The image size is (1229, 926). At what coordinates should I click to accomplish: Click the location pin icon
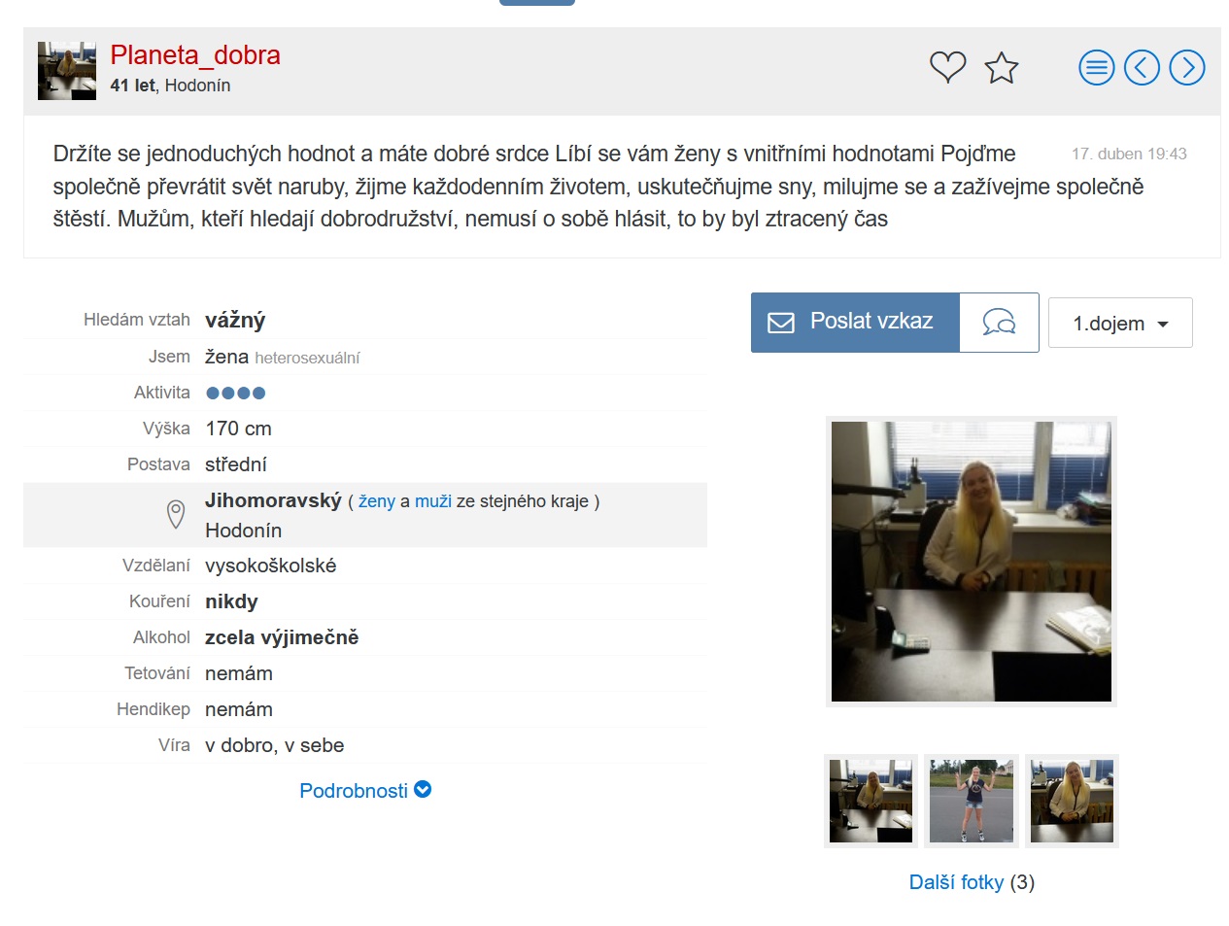[176, 514]
